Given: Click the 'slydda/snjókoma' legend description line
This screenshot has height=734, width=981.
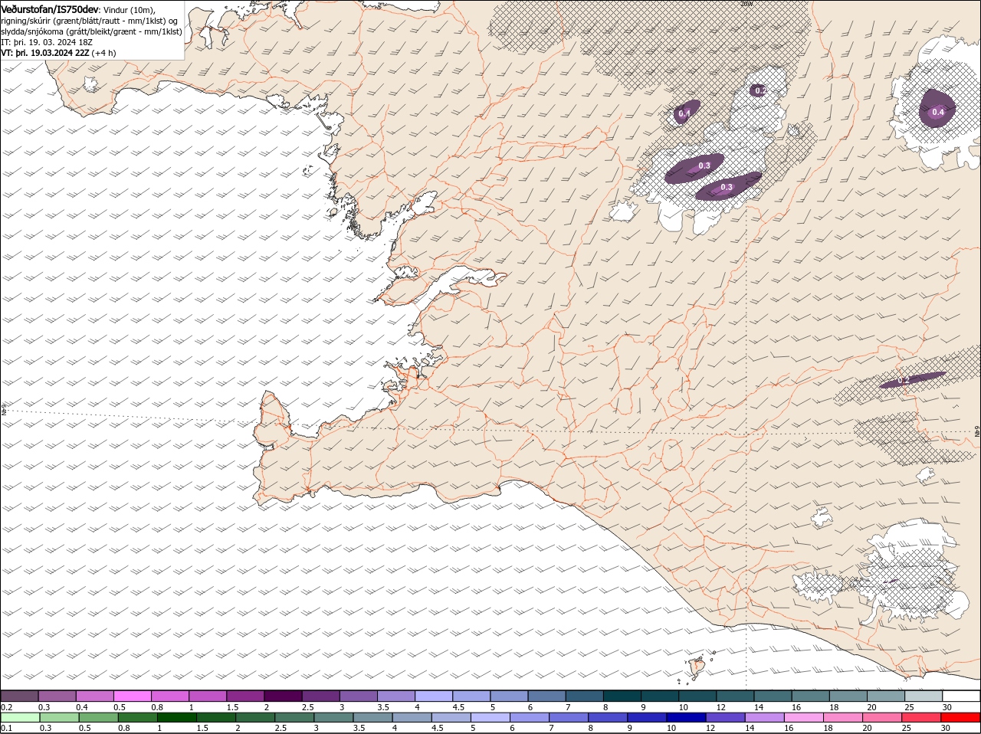Looking at the screenshot, I should [92, 31].
